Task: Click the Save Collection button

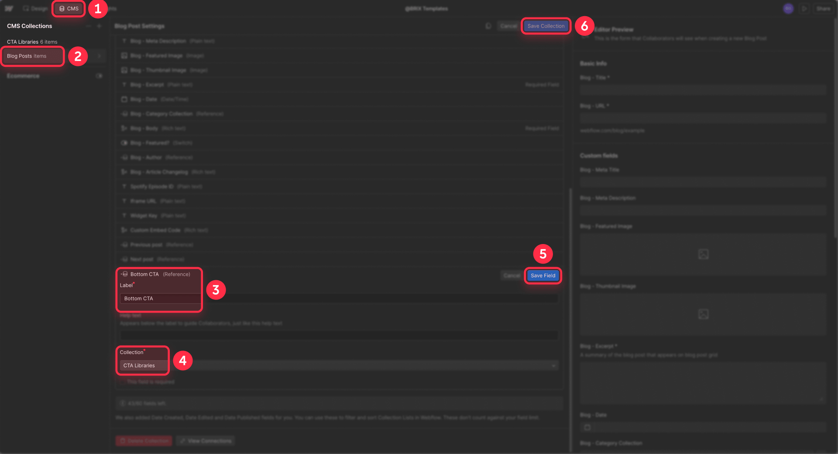Action: pyautogui.click(x=546, y=26)
